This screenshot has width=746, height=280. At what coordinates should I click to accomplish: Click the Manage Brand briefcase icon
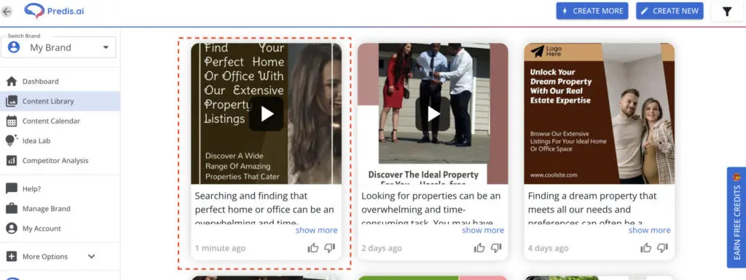(x=12, y=208)
